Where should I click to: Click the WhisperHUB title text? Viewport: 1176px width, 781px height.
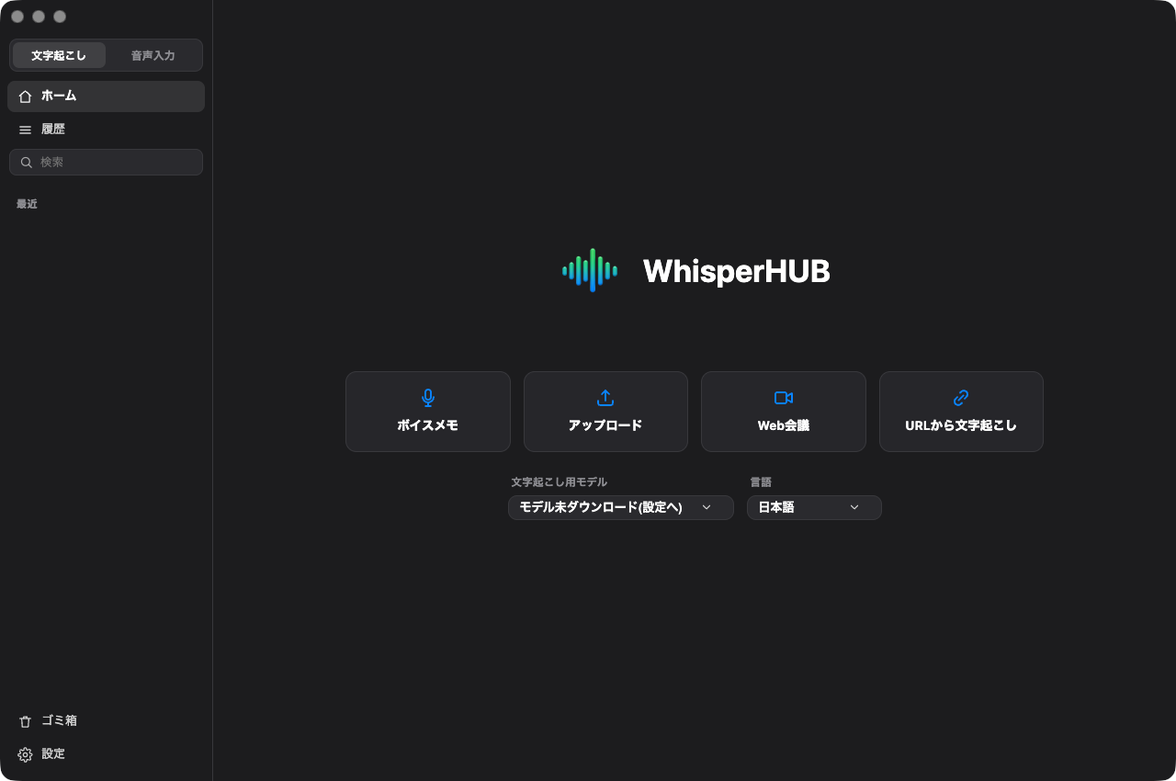coord(736,271)
